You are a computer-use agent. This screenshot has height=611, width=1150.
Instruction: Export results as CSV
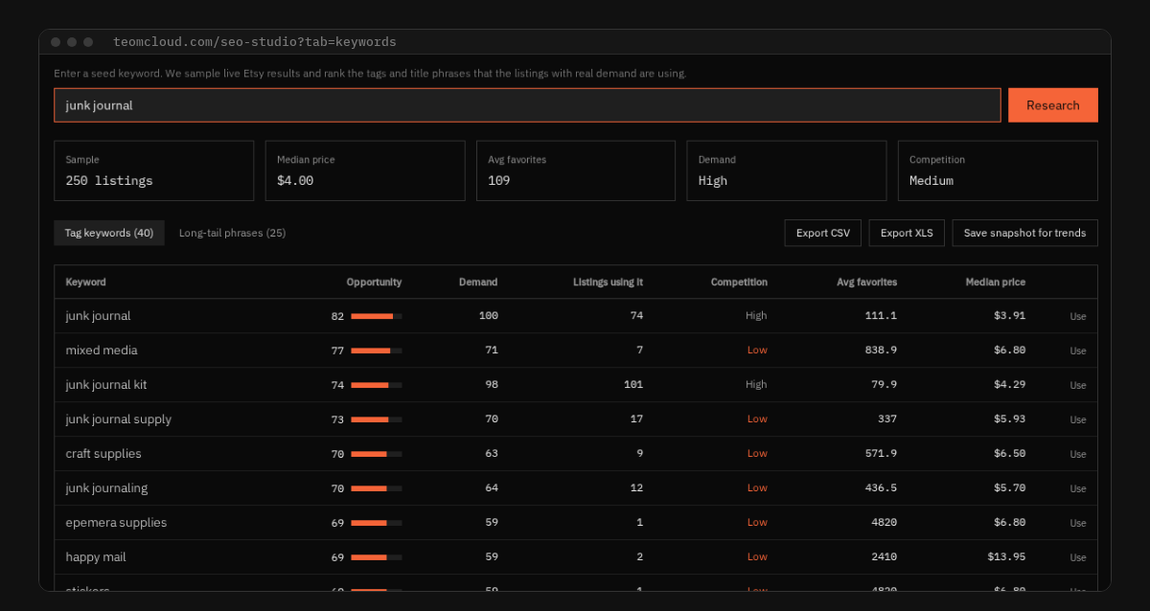823,233
